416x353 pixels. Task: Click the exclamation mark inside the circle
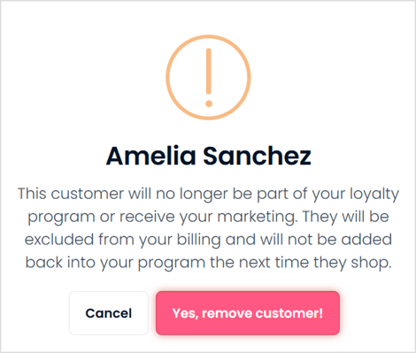209,77
